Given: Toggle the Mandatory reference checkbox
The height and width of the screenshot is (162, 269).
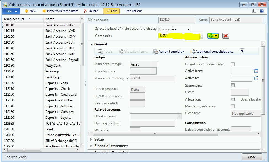Looking at the screenshot, I should pyautogui.click(x=233, y=106).
